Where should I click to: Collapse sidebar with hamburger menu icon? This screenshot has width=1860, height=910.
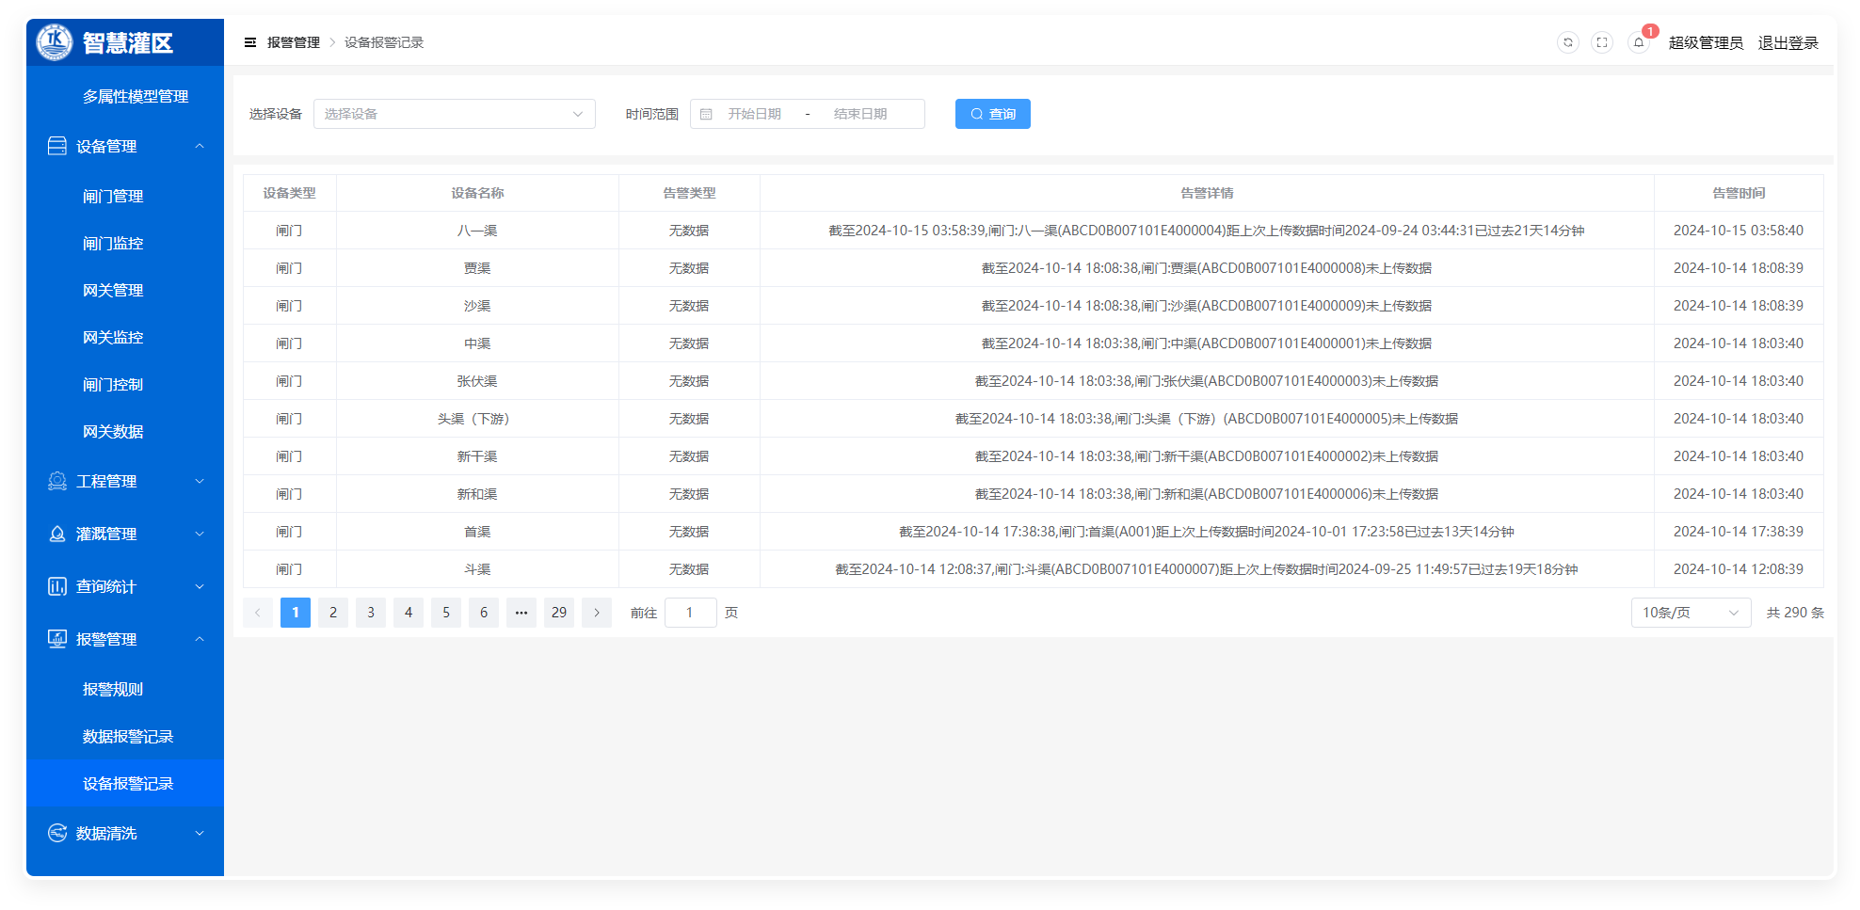250,42
